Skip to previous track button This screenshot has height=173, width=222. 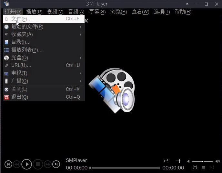(8, 164)
